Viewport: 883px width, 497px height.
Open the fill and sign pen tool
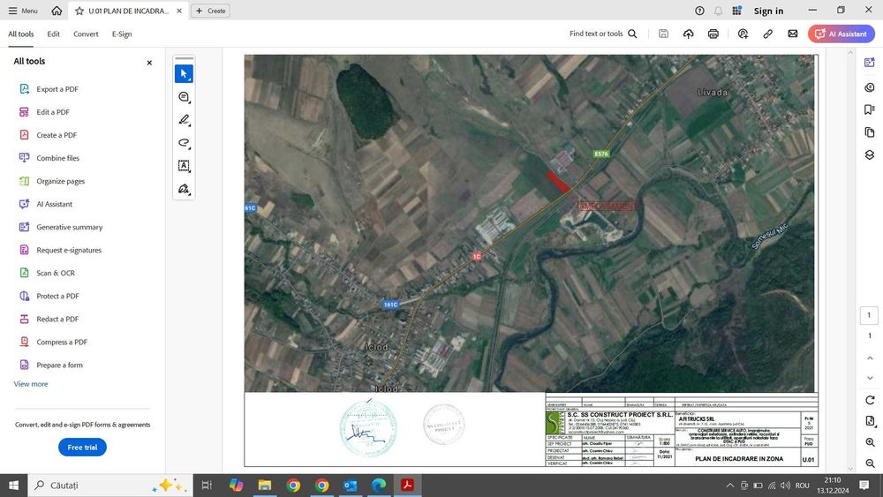pos(184,189)
